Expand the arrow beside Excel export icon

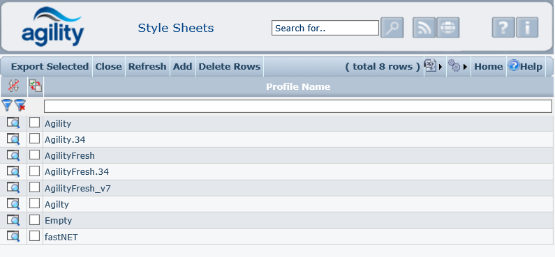coord(441,67)
